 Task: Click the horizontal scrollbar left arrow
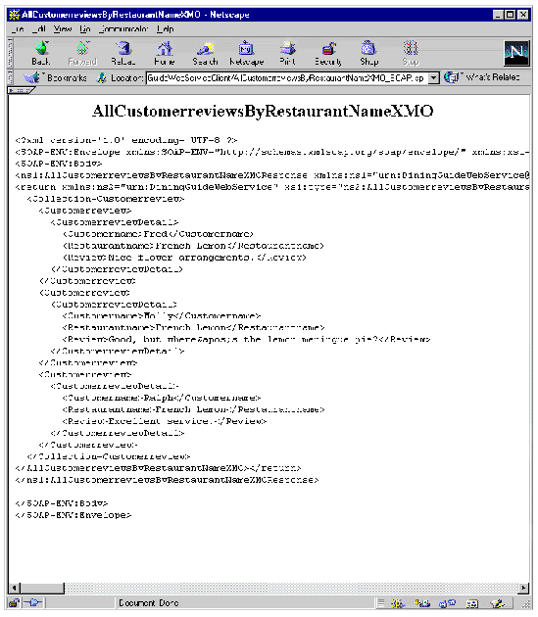point(14,589)
